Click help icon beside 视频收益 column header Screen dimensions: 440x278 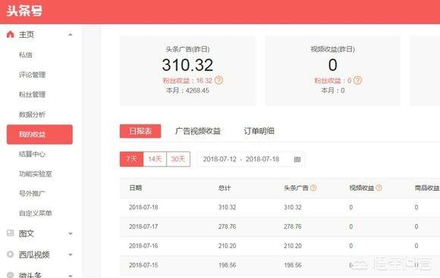pos(379,188)
